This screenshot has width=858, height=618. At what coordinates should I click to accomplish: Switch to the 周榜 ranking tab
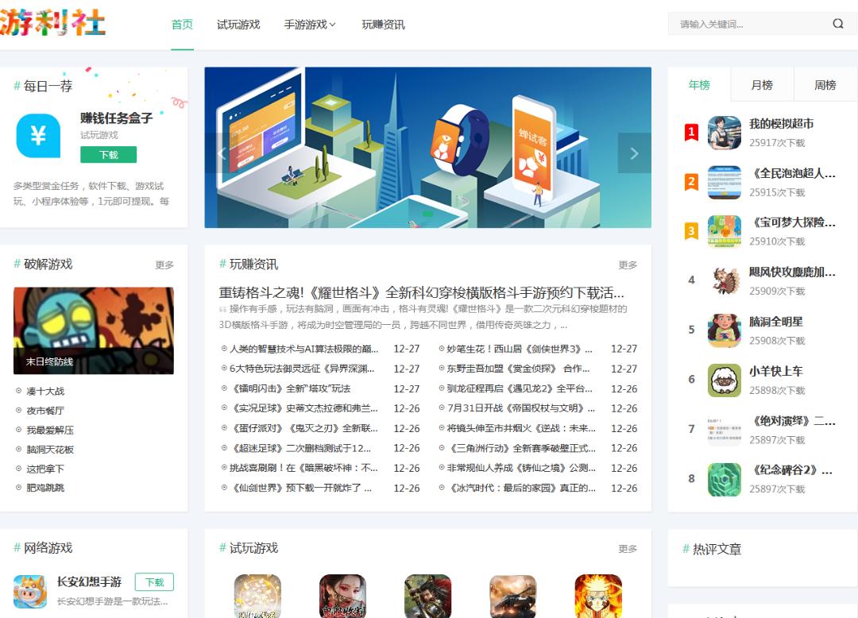(x=825, y=85)
